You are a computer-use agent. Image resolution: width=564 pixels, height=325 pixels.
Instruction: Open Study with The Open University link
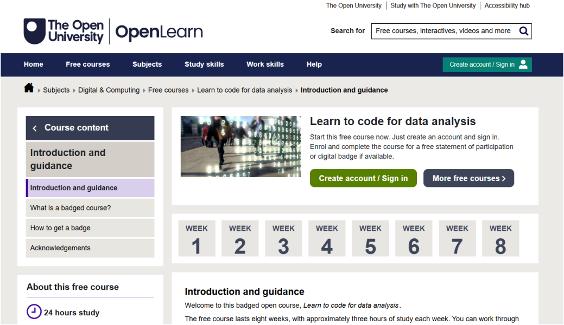[x=433, y=5]
